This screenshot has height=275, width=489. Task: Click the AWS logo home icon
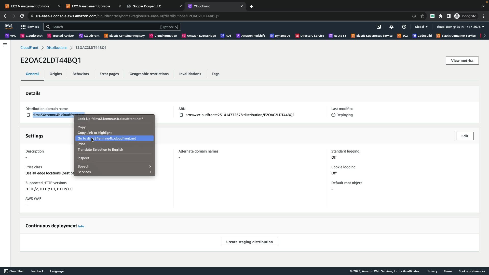point(8,27)
